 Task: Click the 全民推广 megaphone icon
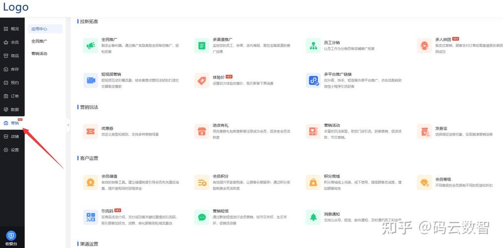point(90,46)
